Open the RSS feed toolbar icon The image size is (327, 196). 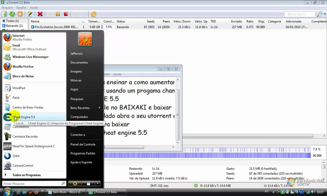click(x=20, y=14)
